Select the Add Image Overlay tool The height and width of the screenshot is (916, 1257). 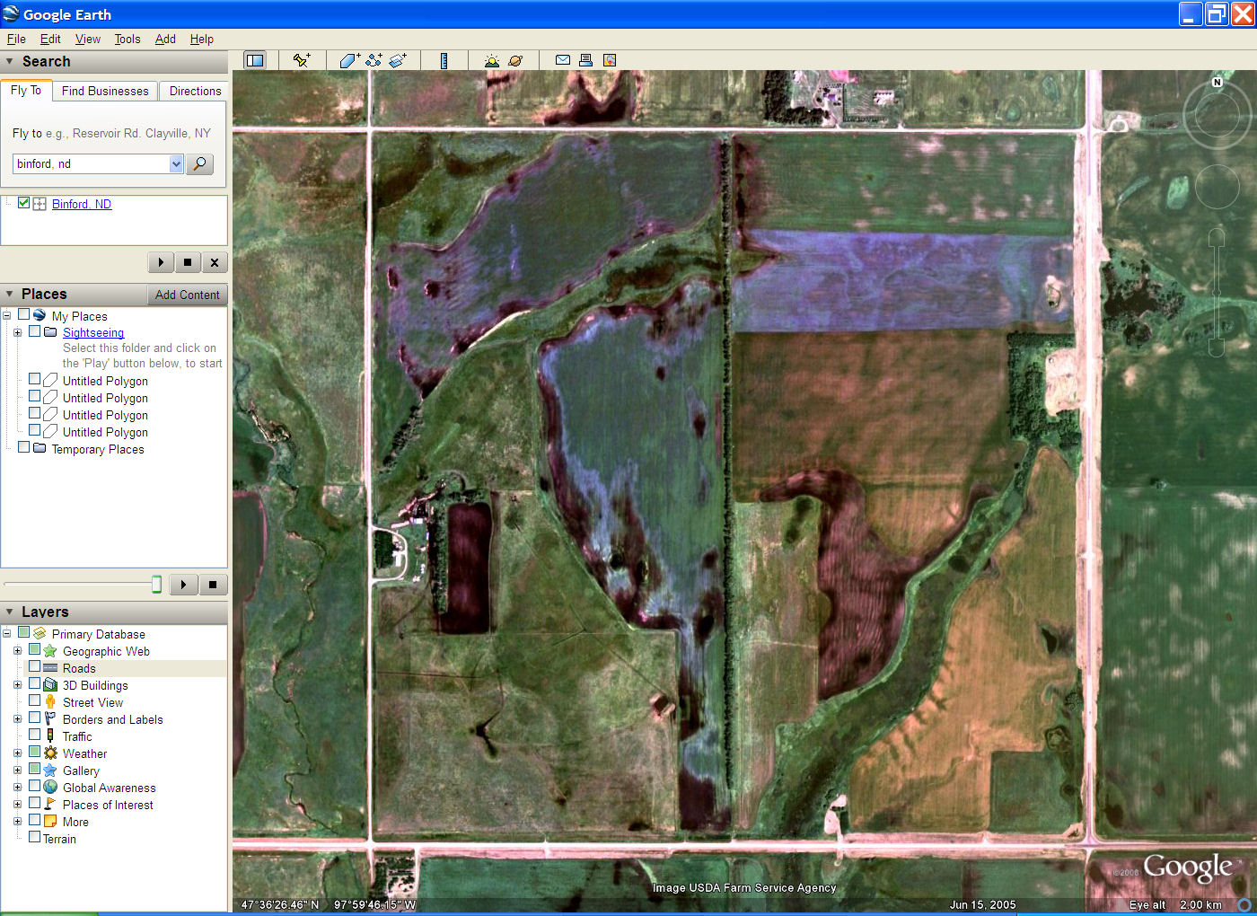(x=398, y=60)
